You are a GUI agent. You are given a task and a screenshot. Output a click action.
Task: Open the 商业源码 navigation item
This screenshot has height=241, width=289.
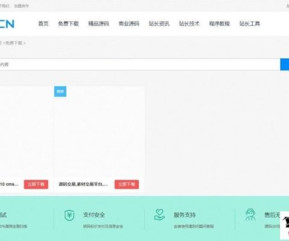click(129, 23)
